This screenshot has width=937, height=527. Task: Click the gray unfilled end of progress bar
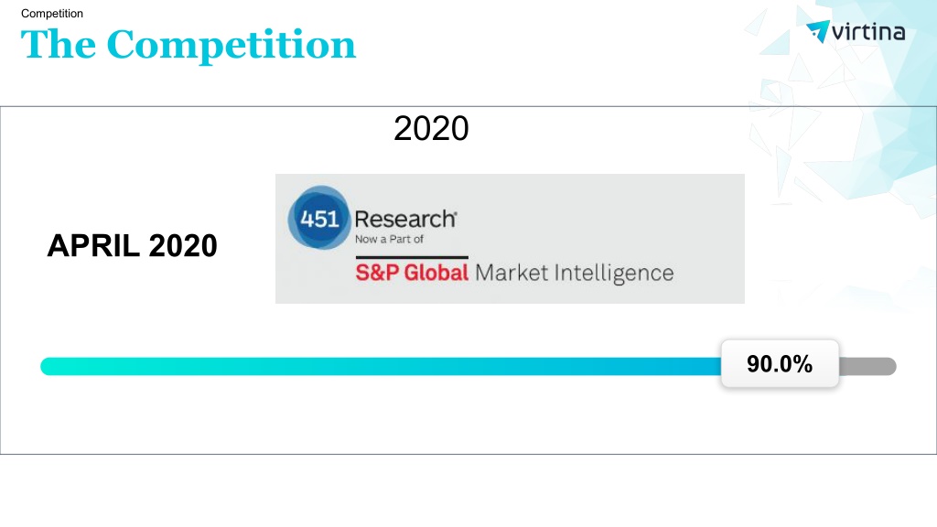(867, 366)
